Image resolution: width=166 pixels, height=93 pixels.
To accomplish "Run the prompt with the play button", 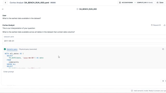I will 163,81.
